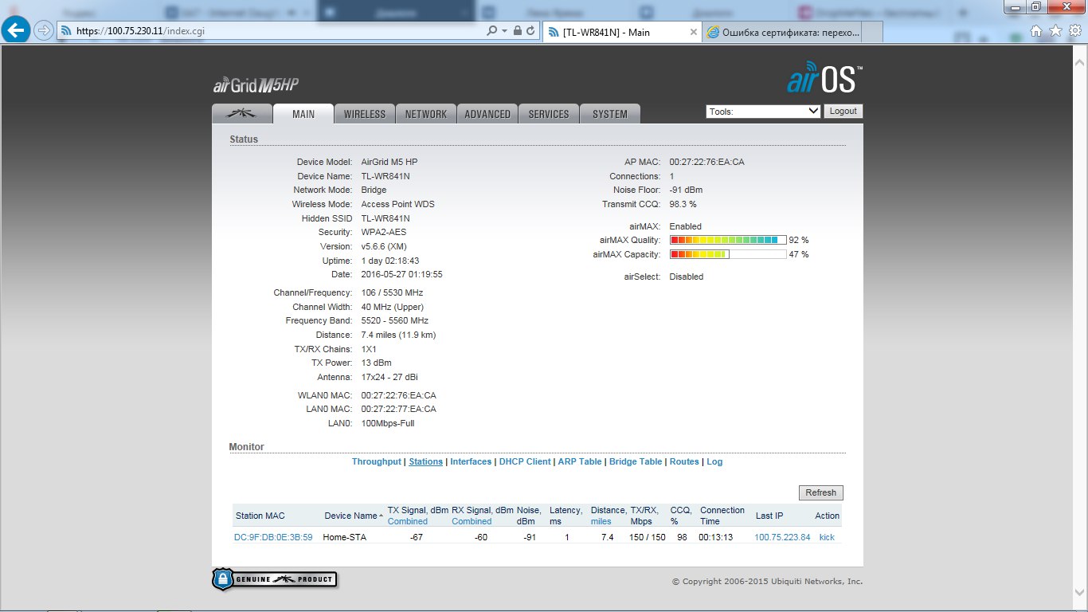Click the browser forward arrow
The image size is (1088, 612).
[x=44, y=30]
